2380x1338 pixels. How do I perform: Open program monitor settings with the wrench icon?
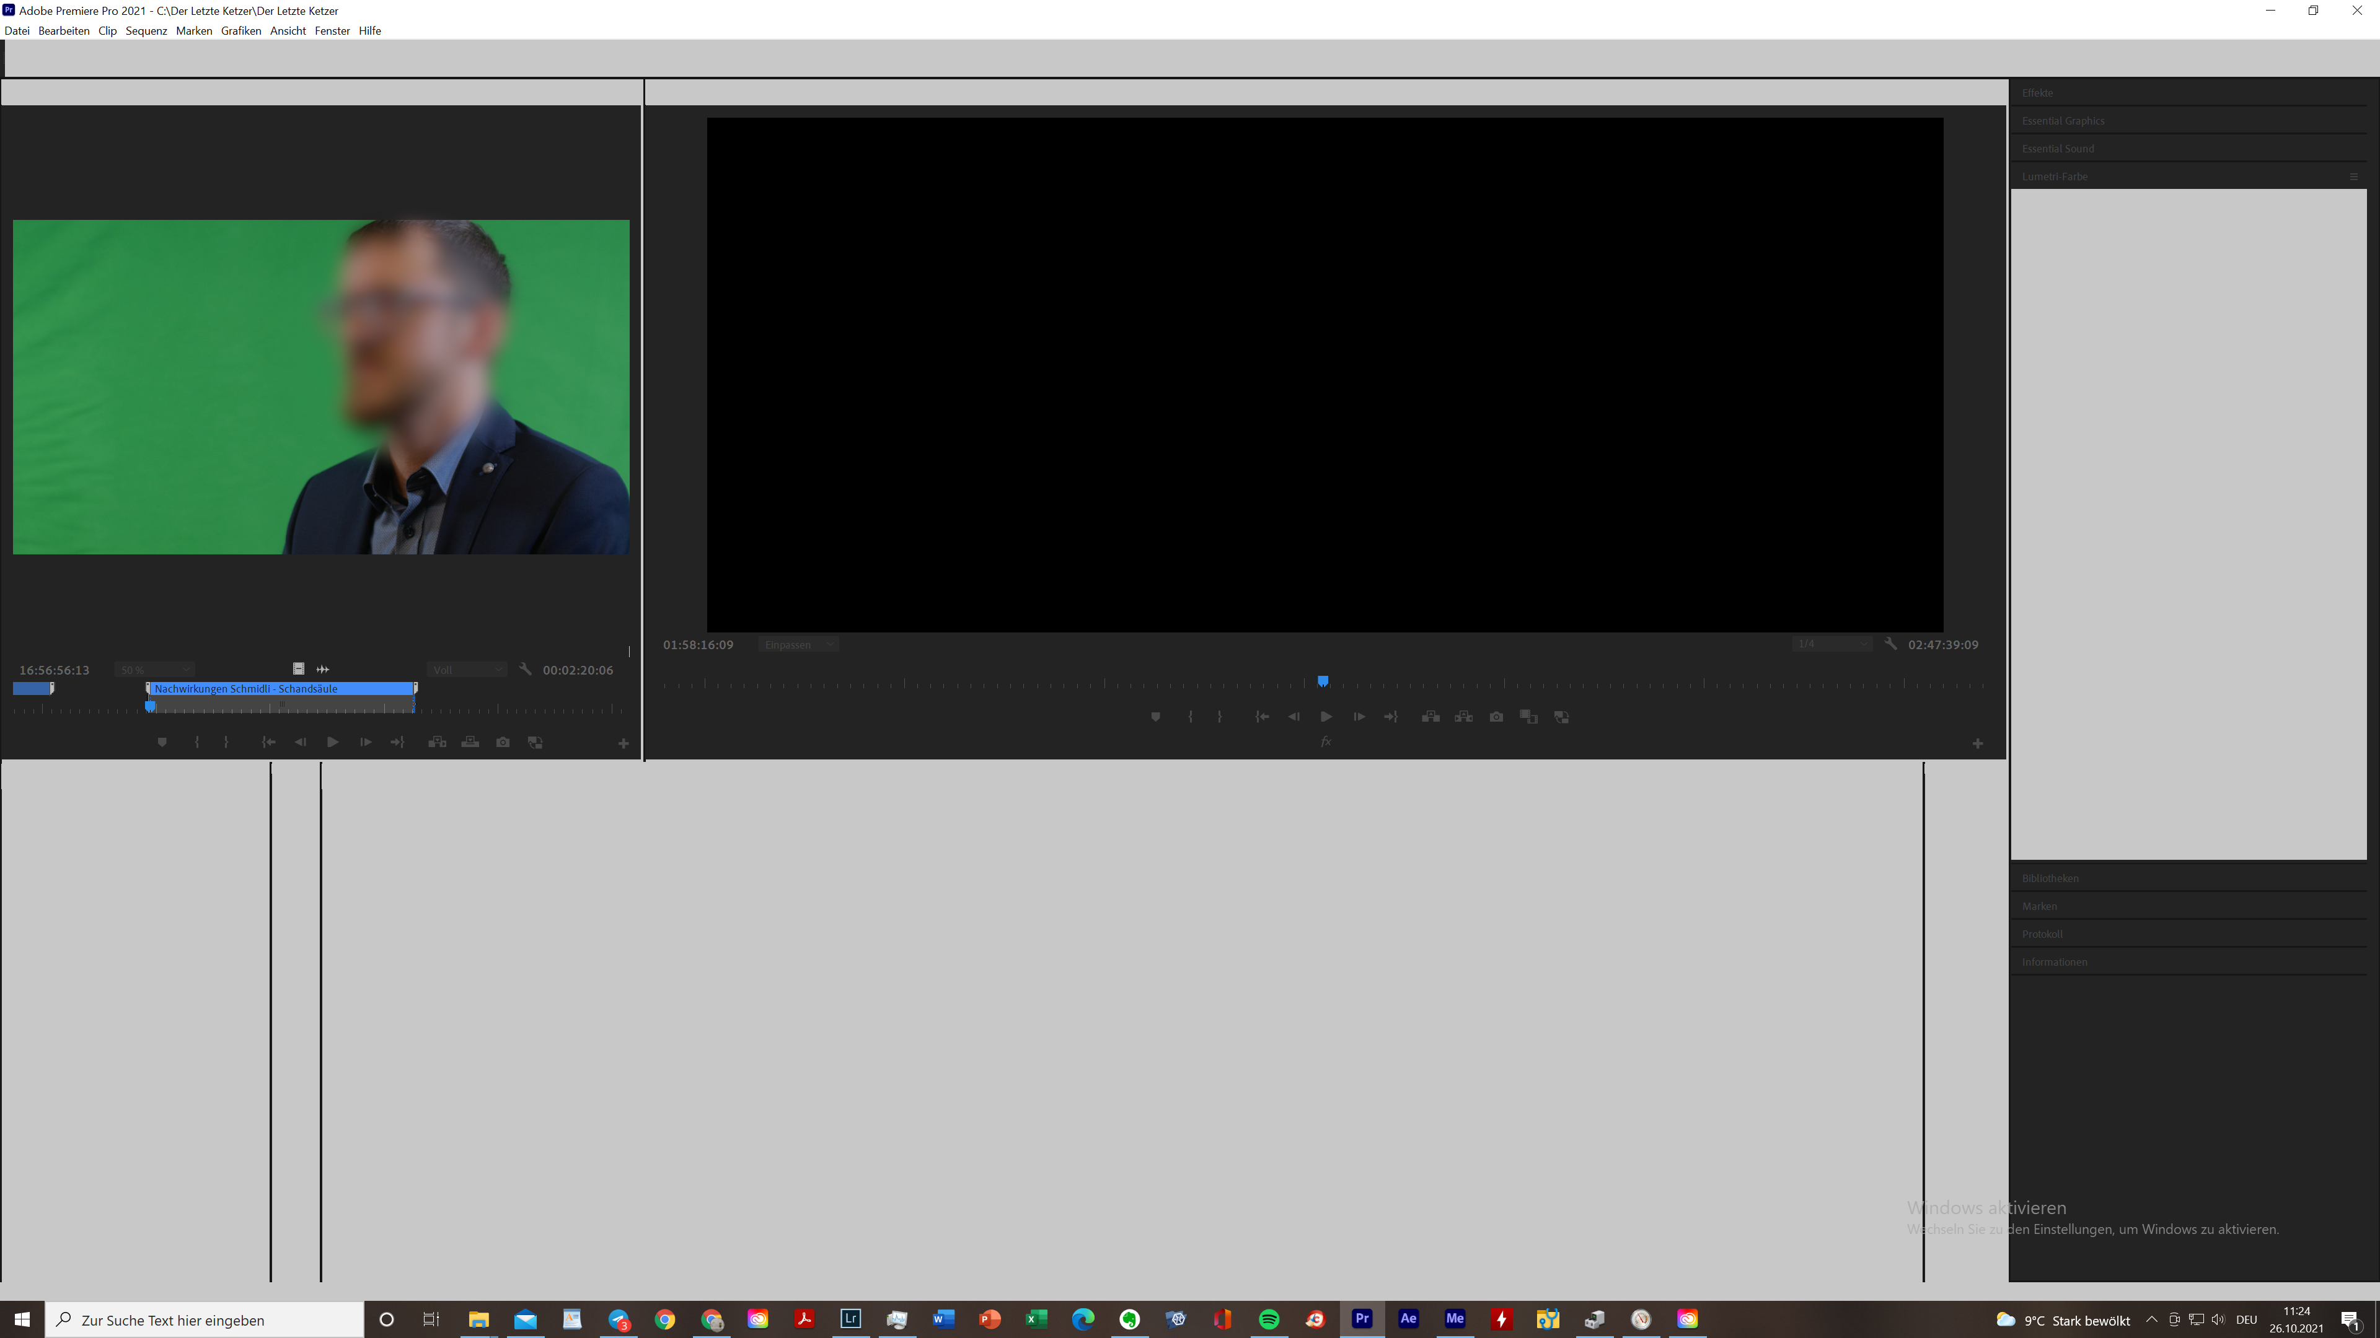(x=1891, y=644)
